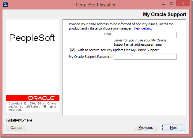
Task: Click the security updates checkbox label text
Action: click(x=117, y=50)
